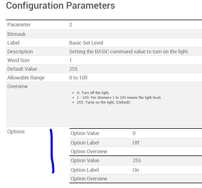Viewport: 202px width, 188px height.
Task: Click the Description row label
Action: click(20, 52)
